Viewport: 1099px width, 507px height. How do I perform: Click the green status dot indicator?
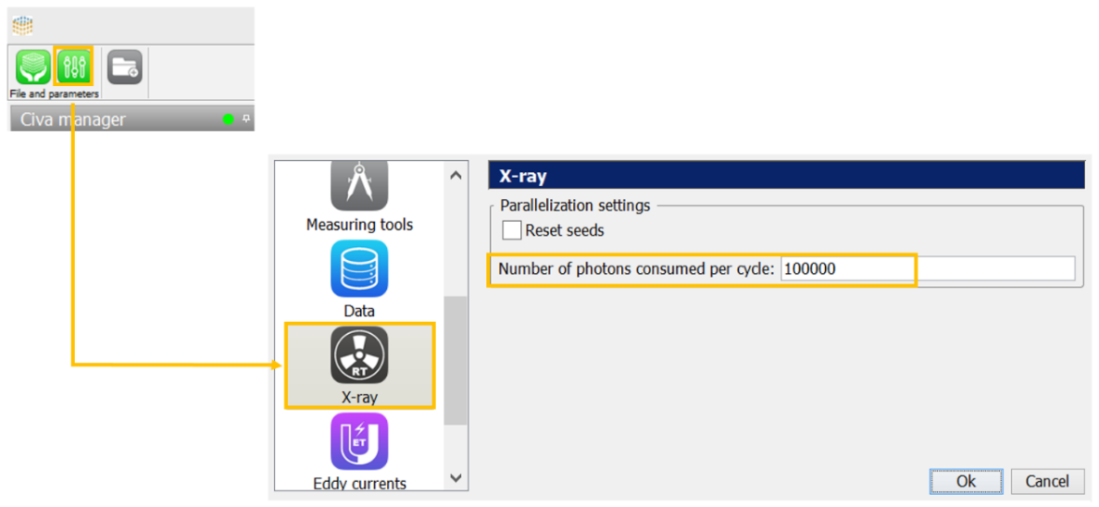coord(229,119)
